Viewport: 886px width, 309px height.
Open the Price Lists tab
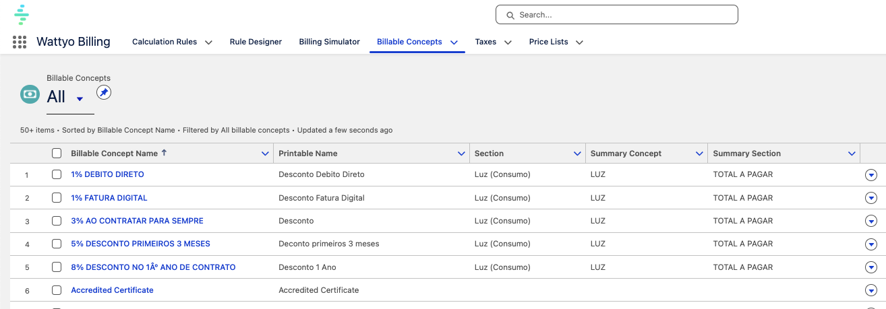tap(548, 42)
